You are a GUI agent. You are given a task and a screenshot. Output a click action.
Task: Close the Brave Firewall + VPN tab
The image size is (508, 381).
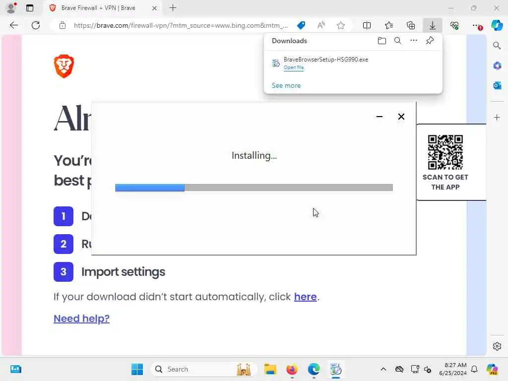(x=155, y=8)
